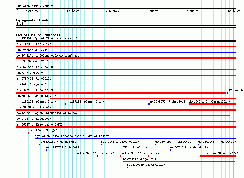The height and width of the screenshot is (178, 244).
Task: Click ruler position 76585900
Action: pos(233,11)
